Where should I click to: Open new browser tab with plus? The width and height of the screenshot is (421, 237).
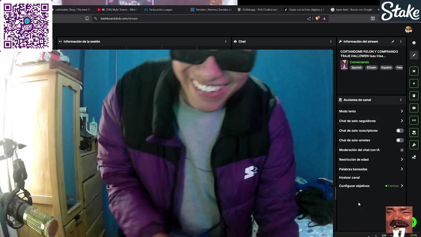click(x=378, y=10)
